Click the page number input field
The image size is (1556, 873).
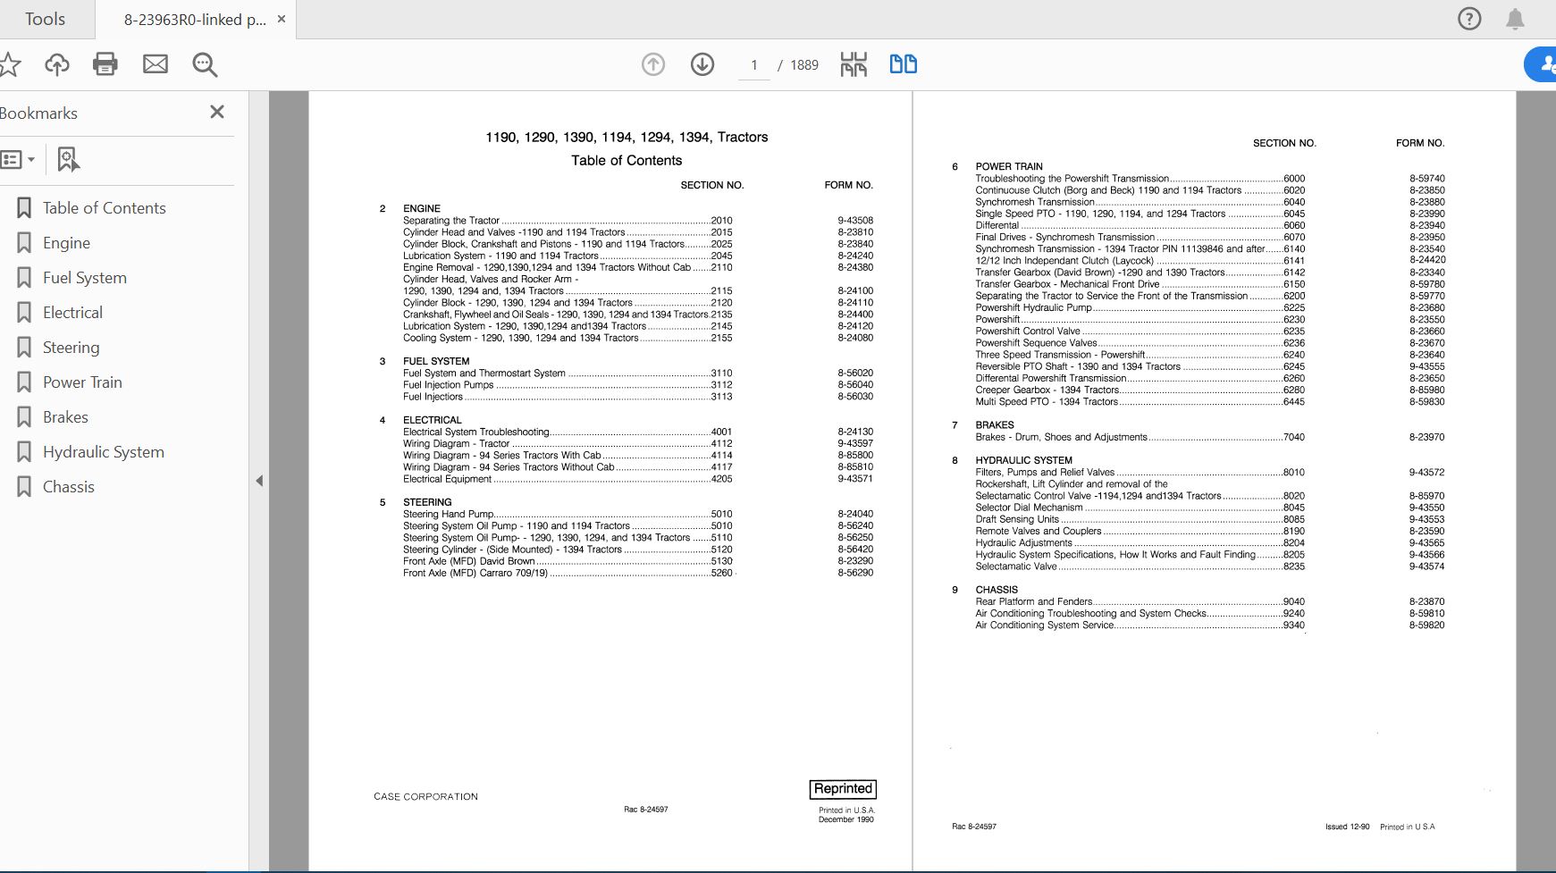point(754,65)
